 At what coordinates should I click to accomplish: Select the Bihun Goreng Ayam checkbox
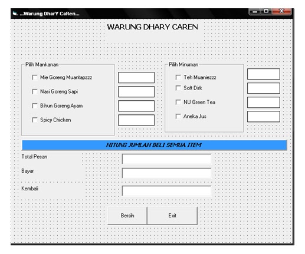35,105
